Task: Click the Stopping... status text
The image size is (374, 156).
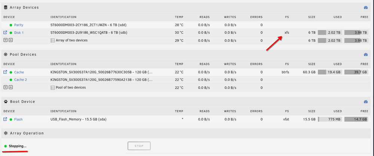Action: point(18,146)
